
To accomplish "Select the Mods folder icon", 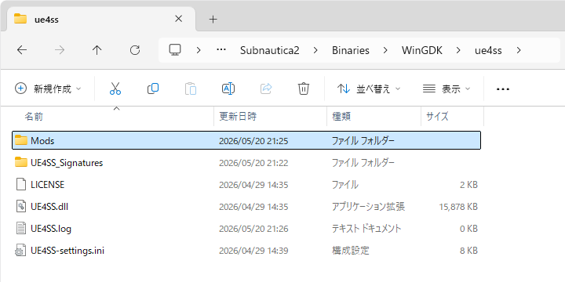I will click(x=21, y=140).
